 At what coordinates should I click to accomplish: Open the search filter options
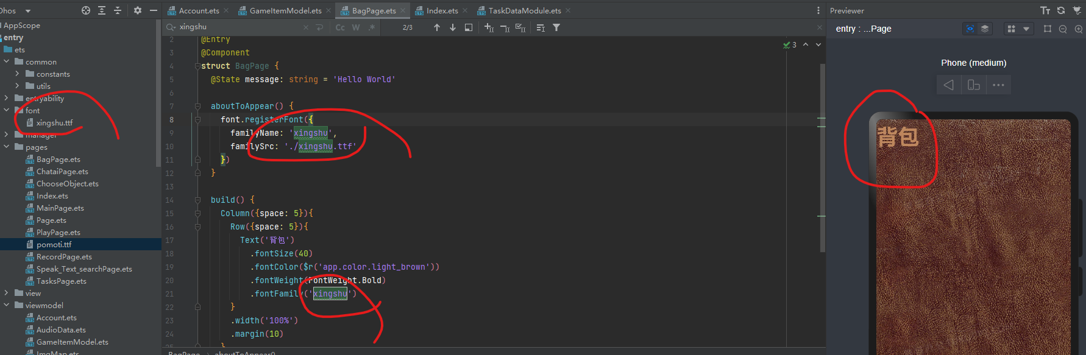[x=556, y=27]
